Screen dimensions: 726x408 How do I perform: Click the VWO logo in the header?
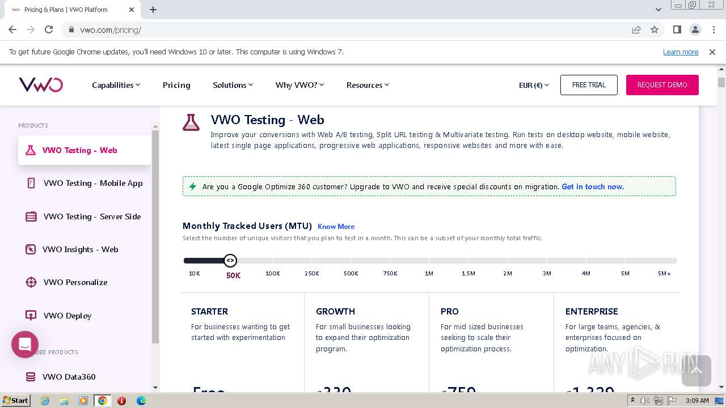click(x=41, y=85)
